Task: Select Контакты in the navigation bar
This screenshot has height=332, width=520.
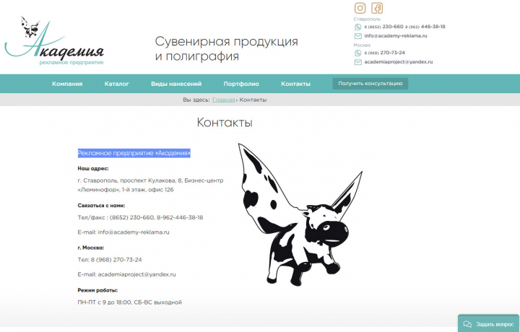Action: point(296,84)
